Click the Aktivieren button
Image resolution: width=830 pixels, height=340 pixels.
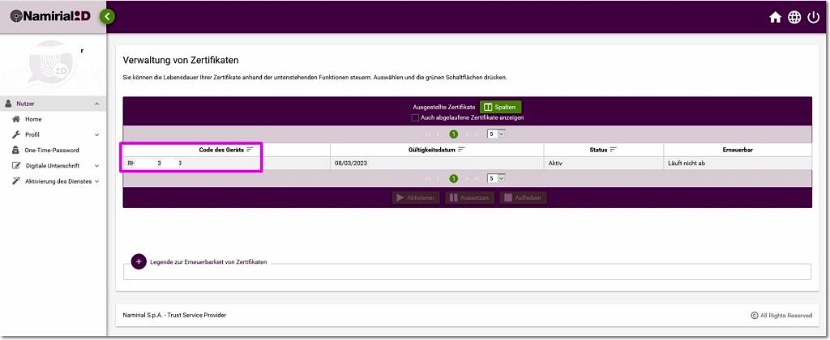tap(417, 198)
